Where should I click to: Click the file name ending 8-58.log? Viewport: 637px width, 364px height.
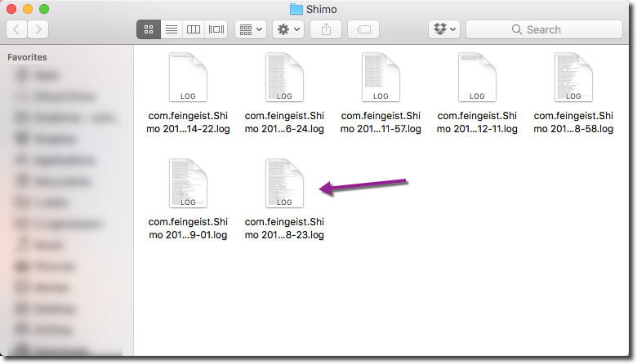tap(573, 122)
